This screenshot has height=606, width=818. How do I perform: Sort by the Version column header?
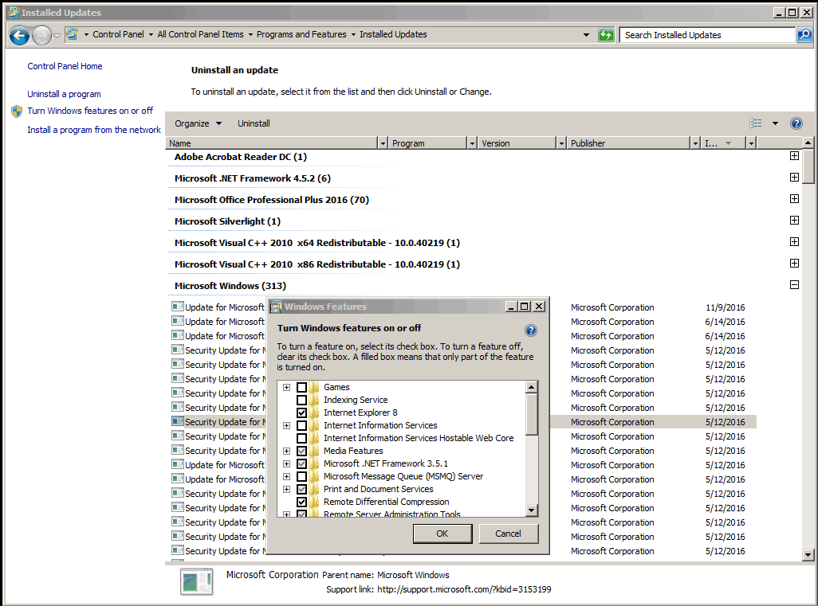(x=517, y=143)
